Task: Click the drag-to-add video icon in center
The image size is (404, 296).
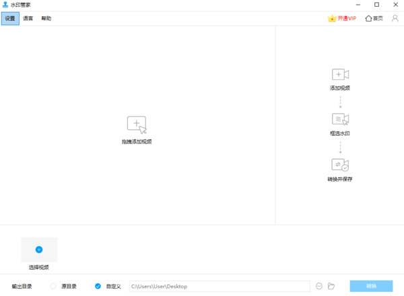Action: (137, 125)
